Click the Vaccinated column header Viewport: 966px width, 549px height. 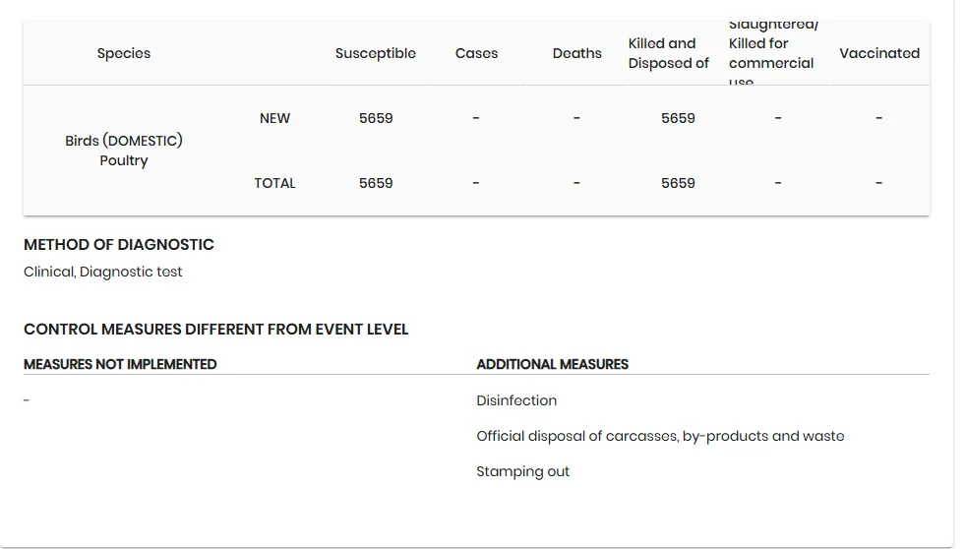point(879,53)
